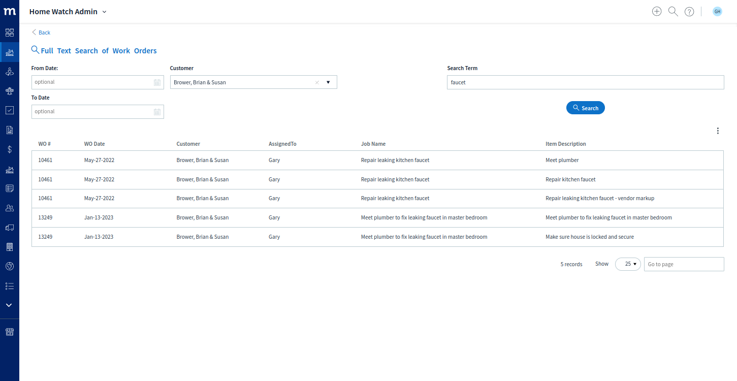Open the help question mark icon
This screenshot has height=381, width=737.
coord(689,12)
